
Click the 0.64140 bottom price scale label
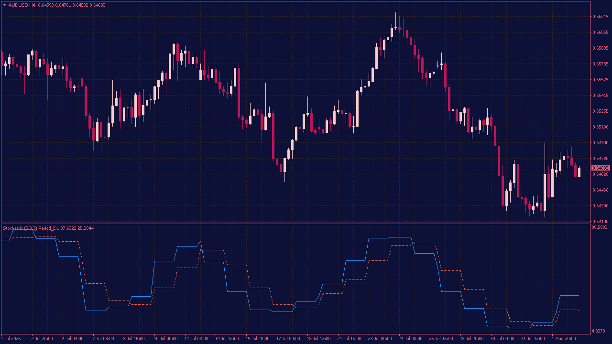tap(600, 222)
